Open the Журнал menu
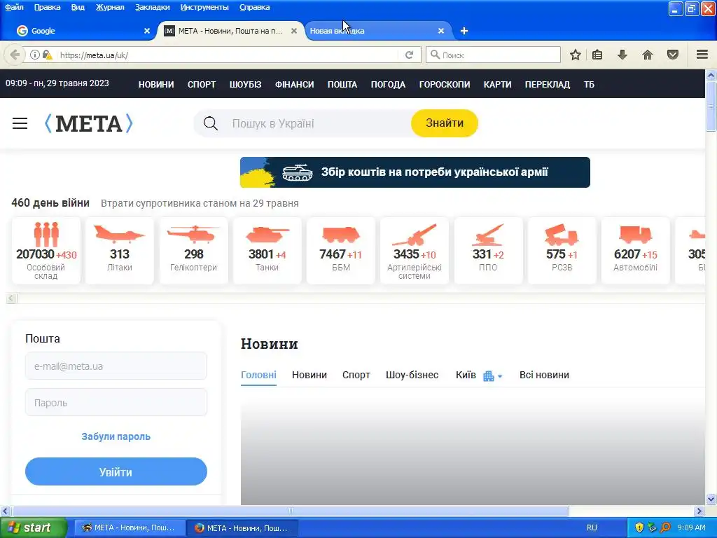This screenshot has width=717, height=538. click(110, 7)
